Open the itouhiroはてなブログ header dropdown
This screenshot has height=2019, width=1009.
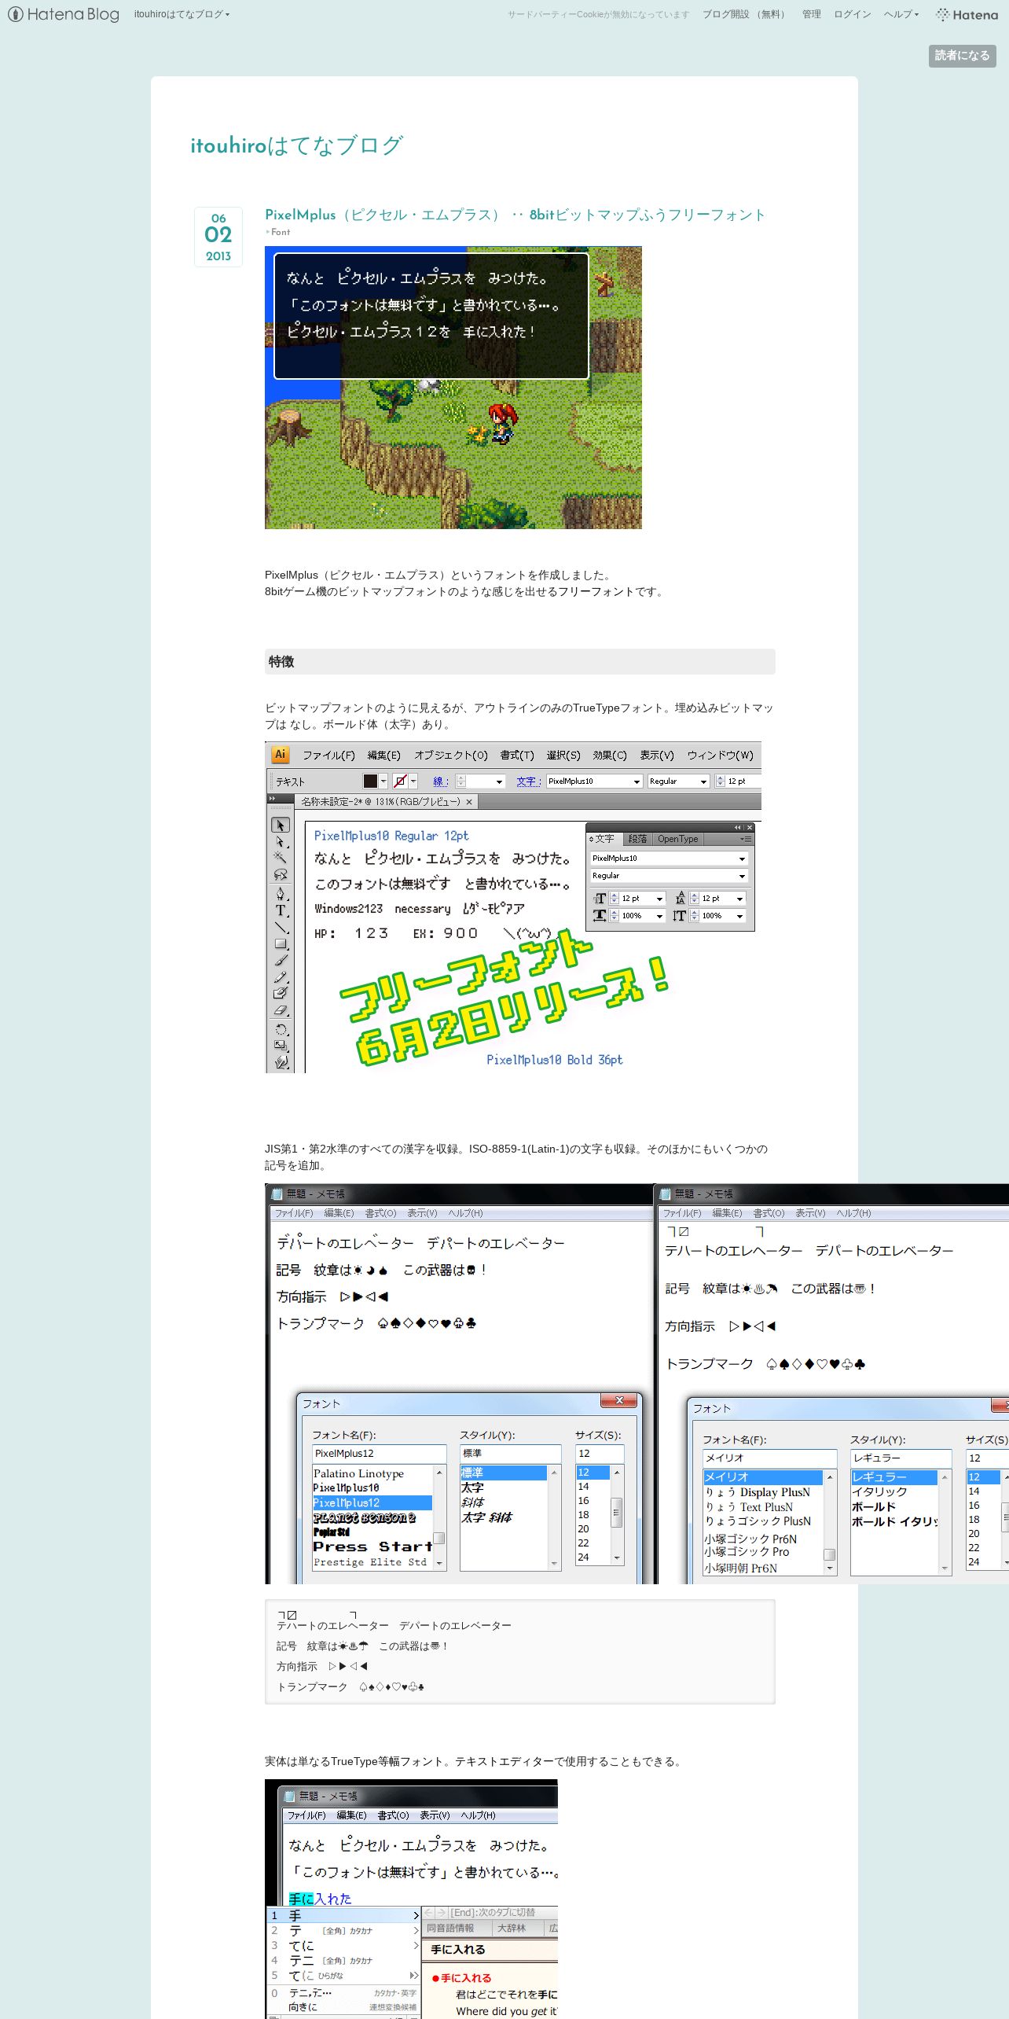pos(182,14)
